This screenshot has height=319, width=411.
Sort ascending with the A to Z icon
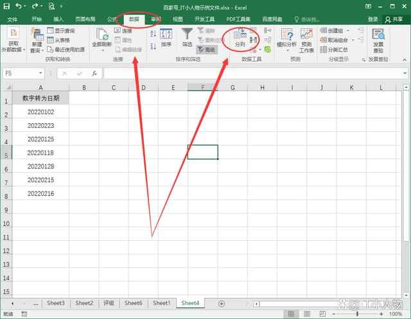tap(153, 33)
